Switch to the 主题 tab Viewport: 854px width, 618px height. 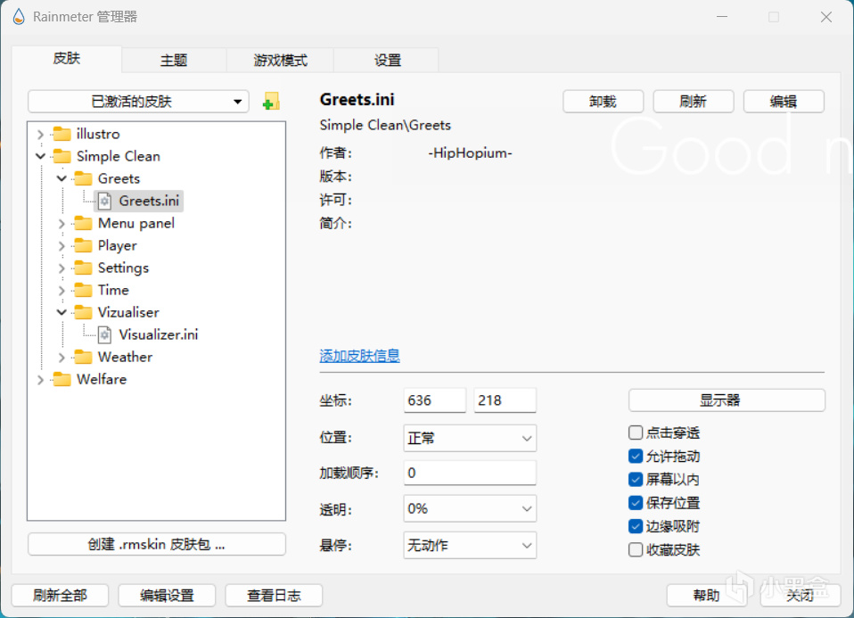[x=174, y=60]
